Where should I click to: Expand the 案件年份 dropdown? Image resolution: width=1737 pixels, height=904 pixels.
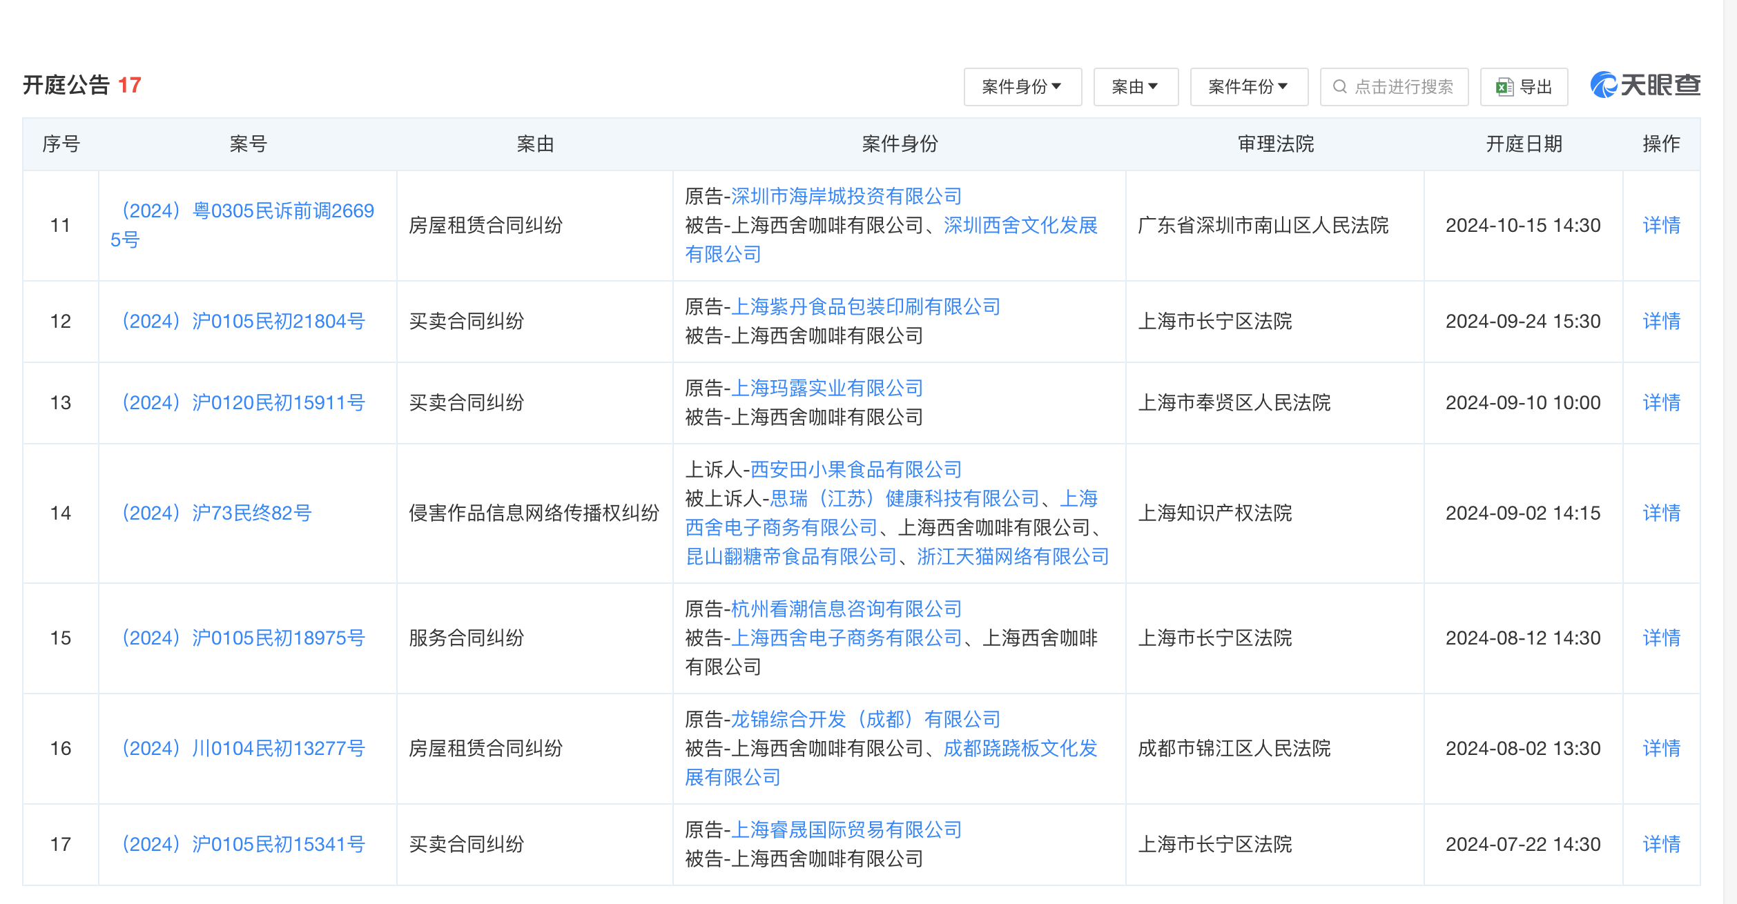(x=1248, y=86)
